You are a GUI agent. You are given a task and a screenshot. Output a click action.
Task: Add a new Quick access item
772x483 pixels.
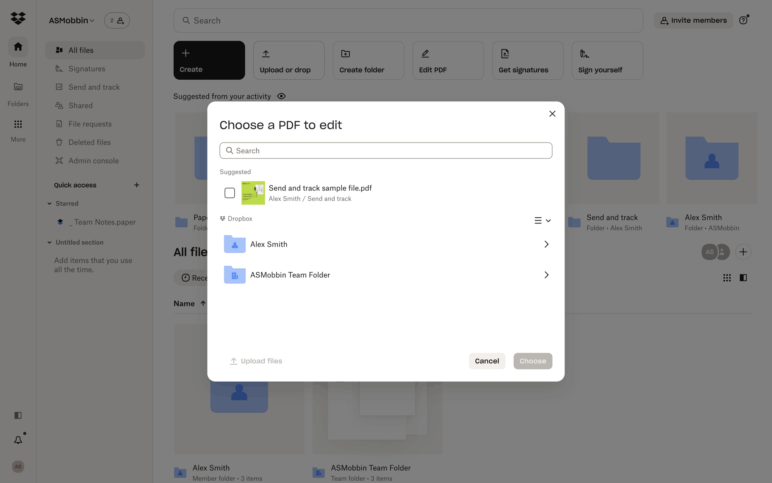(137, 185)
